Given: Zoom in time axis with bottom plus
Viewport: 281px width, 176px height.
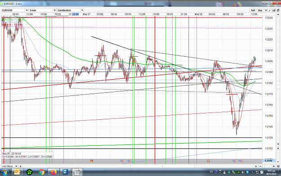Looking at the screenshot, I should click(x=274, y=166).
